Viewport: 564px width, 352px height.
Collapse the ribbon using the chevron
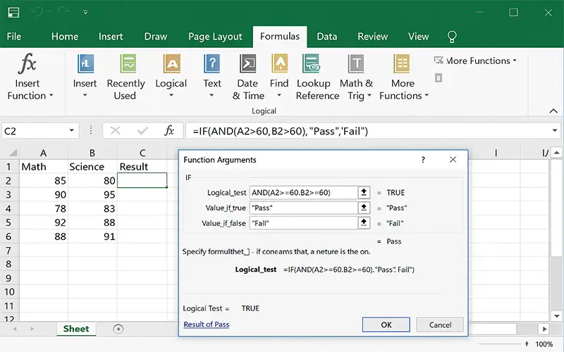(x=553, y=111)
